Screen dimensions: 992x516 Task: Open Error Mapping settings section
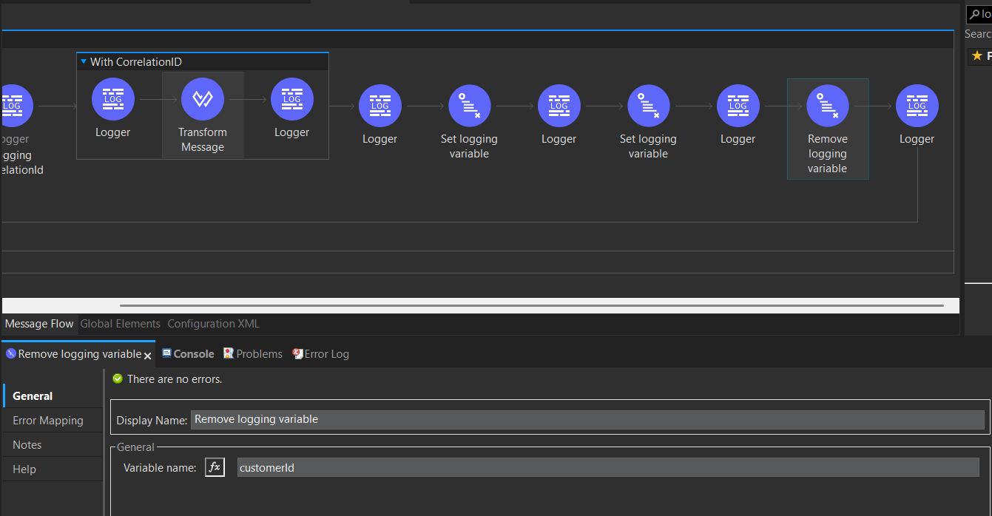[48, 421]
